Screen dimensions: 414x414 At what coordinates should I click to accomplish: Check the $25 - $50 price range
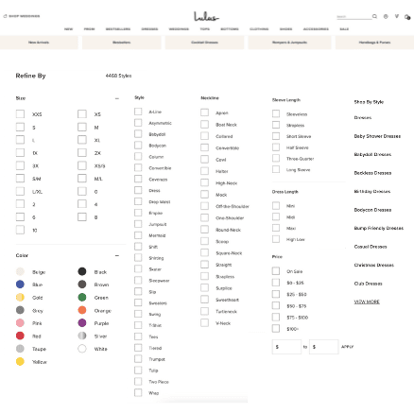click(x=276, y=294)
